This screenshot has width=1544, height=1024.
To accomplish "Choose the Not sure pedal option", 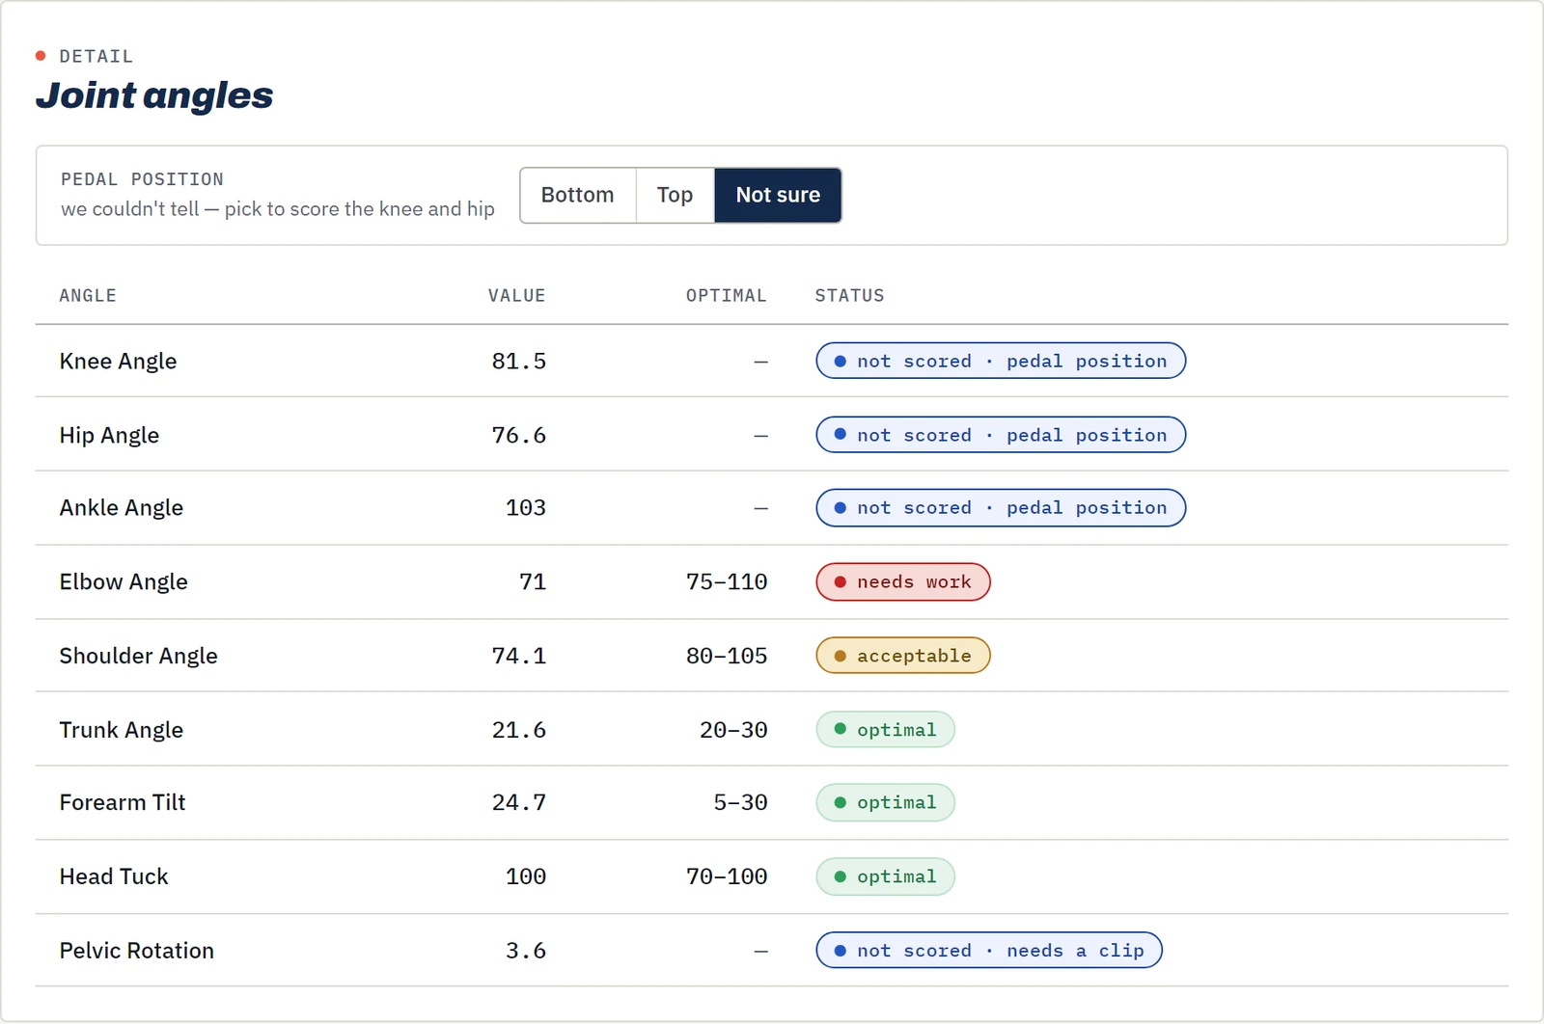I will tap(778, 195).
